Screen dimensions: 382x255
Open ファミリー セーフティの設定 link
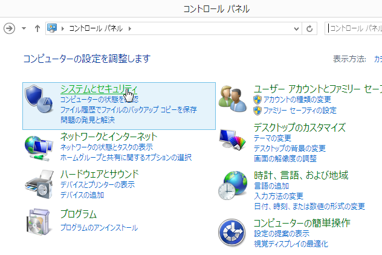300,111
